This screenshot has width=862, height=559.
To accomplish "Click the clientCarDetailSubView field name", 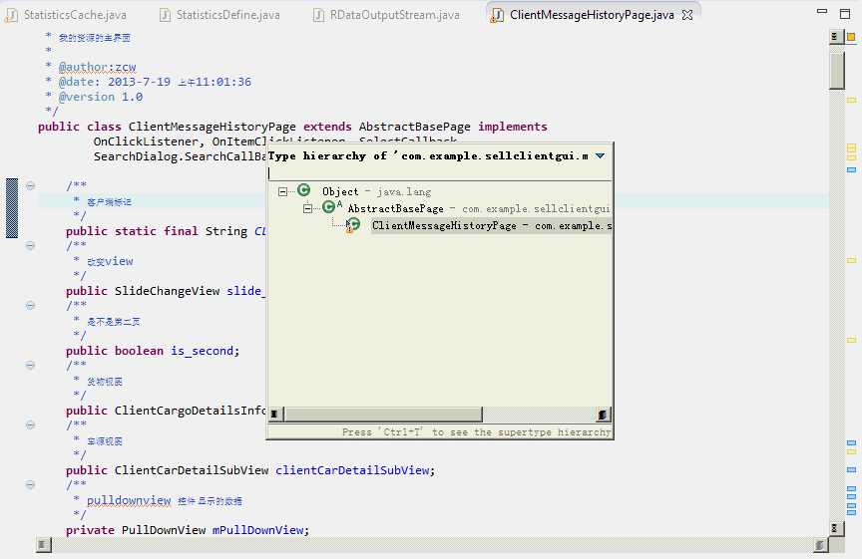I will tap(352, 470).
